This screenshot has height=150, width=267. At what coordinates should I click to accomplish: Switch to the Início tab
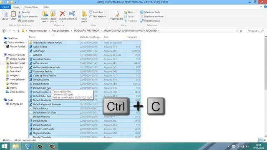click(x=16, y=7)
